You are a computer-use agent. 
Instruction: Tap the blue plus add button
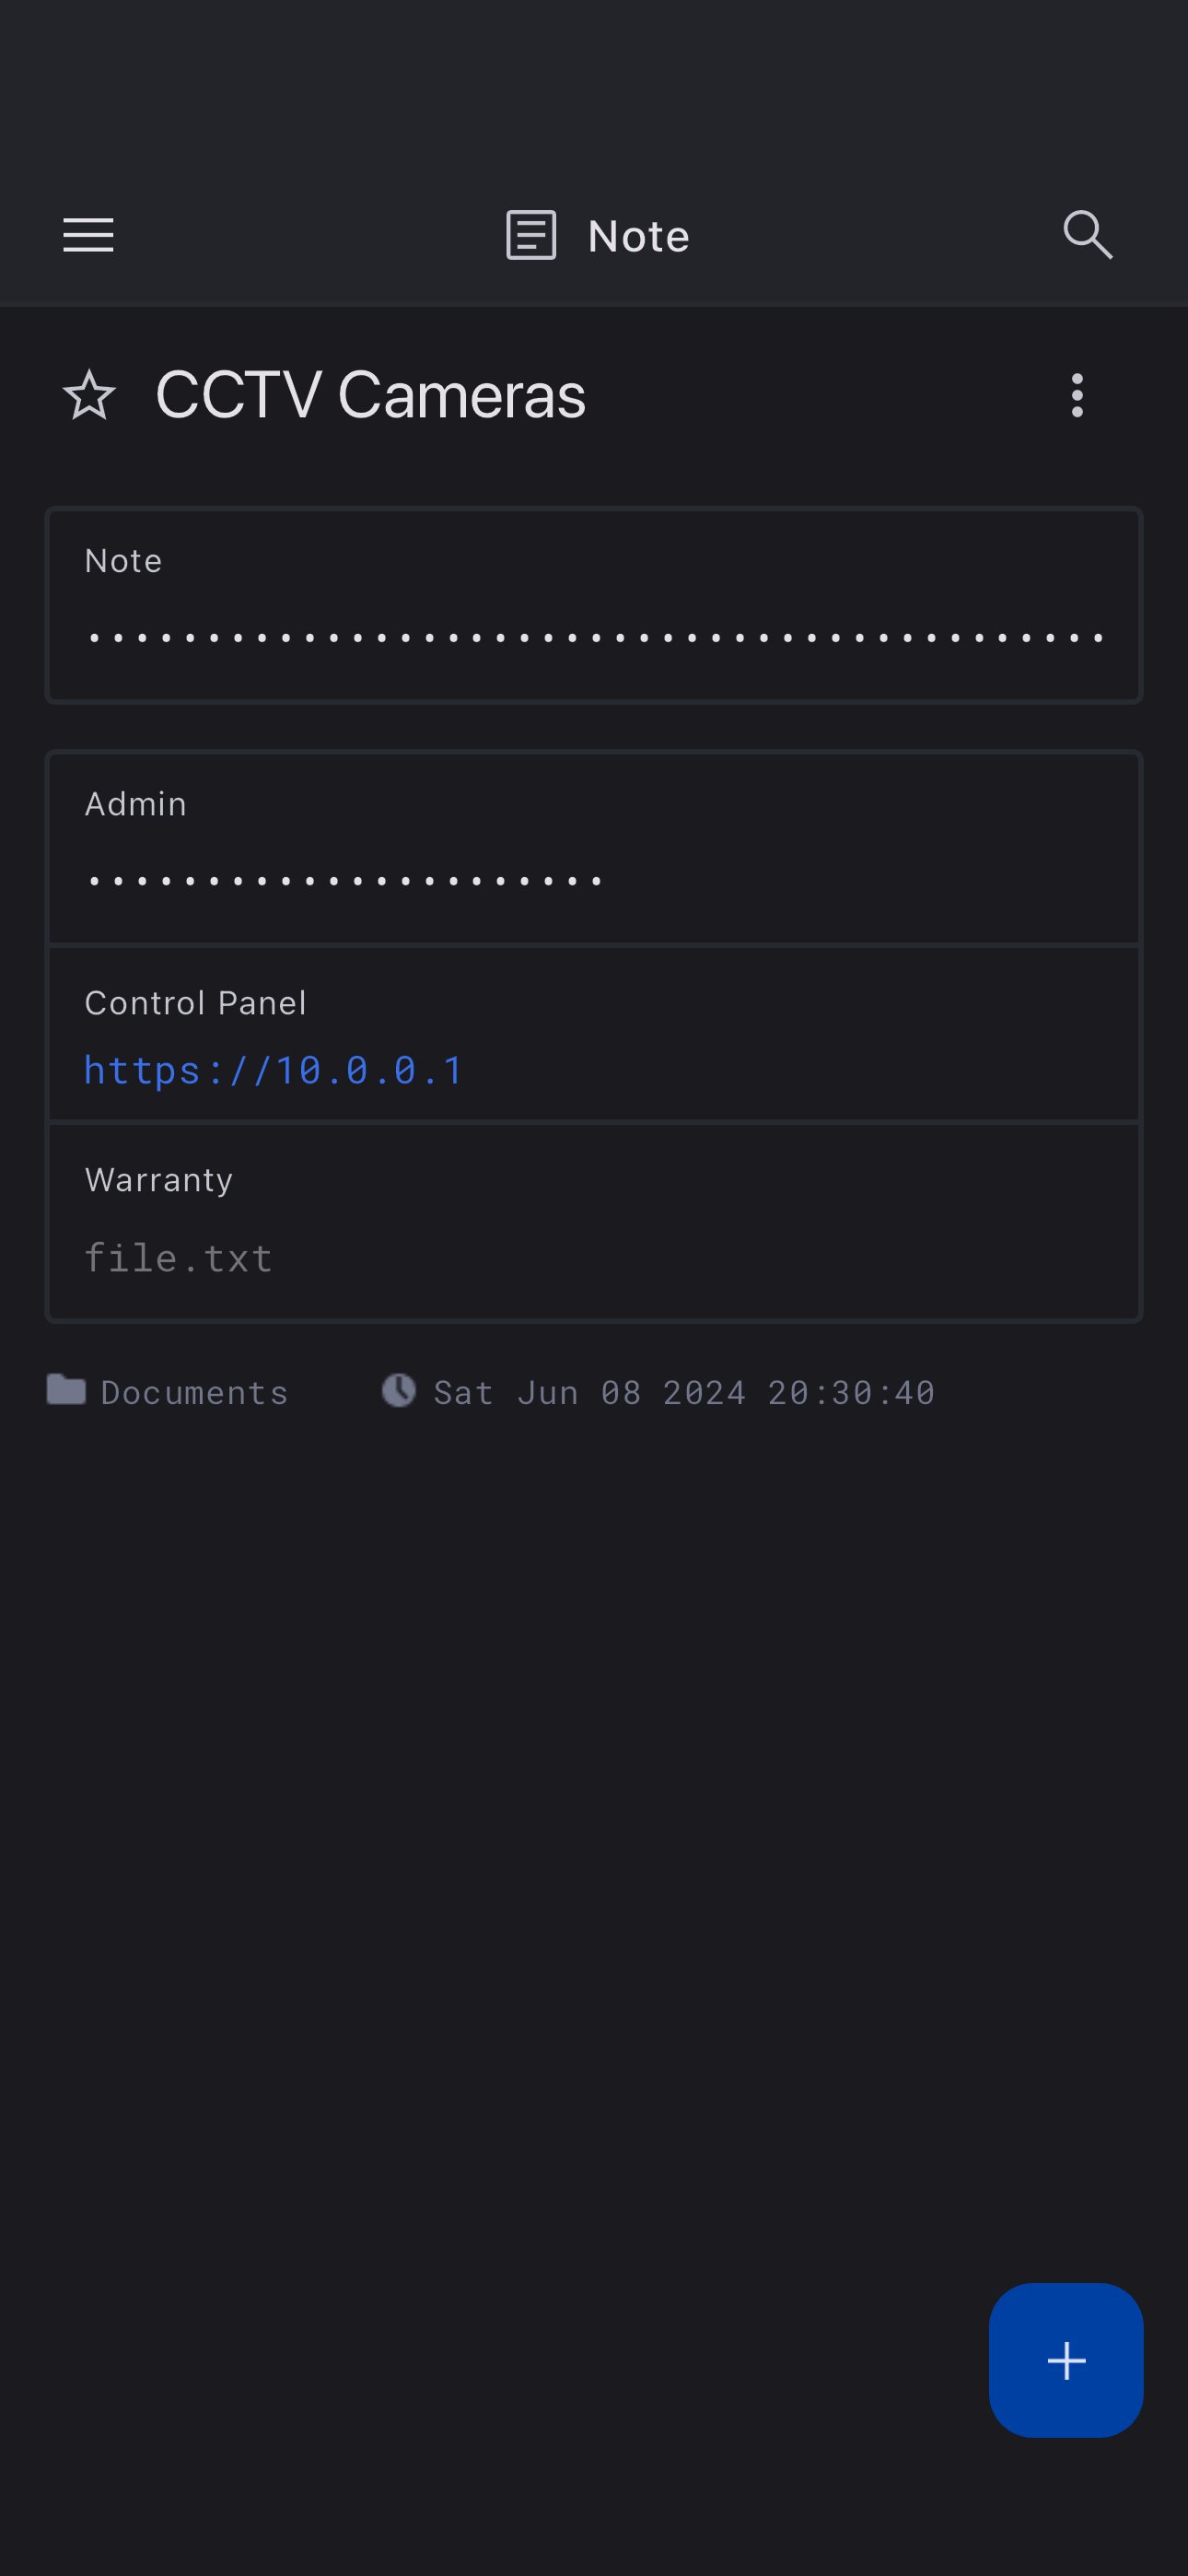click(1066, 2360)
